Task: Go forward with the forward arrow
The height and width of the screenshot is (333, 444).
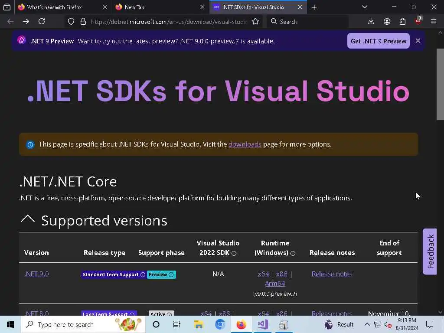Action: pos(26,22)
